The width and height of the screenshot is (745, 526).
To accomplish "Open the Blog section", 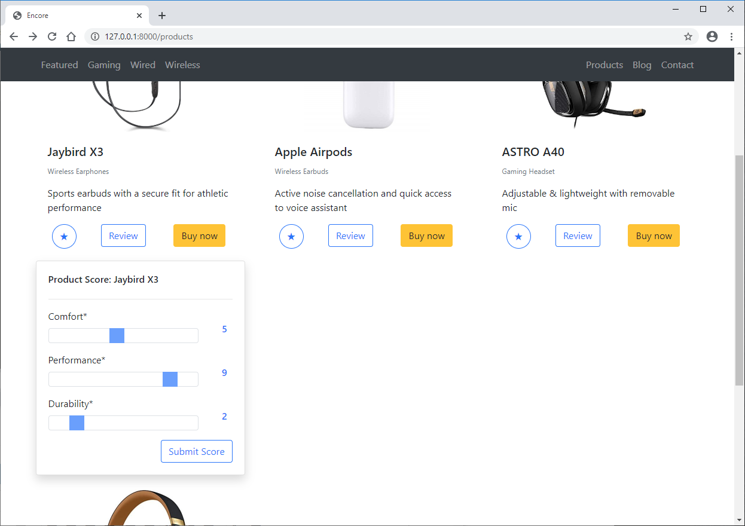I will click(x=642, y=65).
